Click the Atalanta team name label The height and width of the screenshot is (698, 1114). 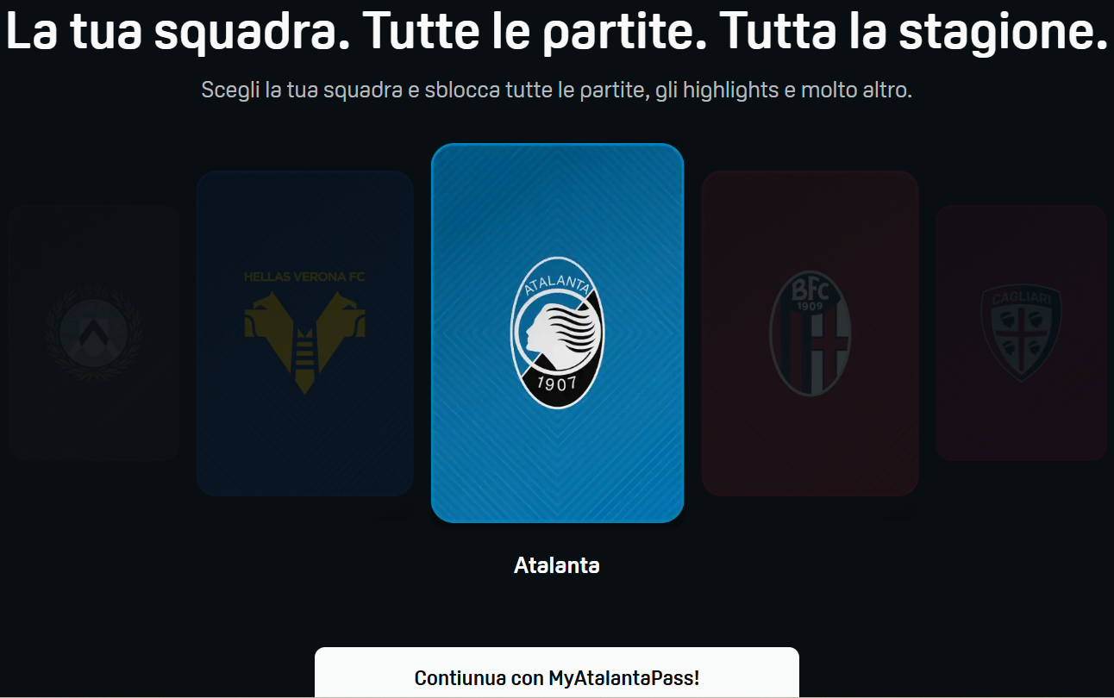(x=557, y=565)
